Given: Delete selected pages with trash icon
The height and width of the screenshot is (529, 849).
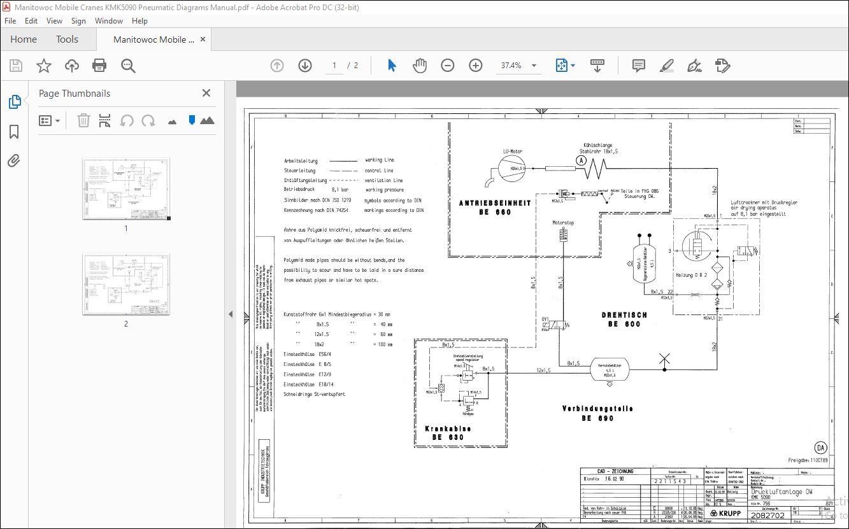Looking at the screenshot, I should point(83,120).
